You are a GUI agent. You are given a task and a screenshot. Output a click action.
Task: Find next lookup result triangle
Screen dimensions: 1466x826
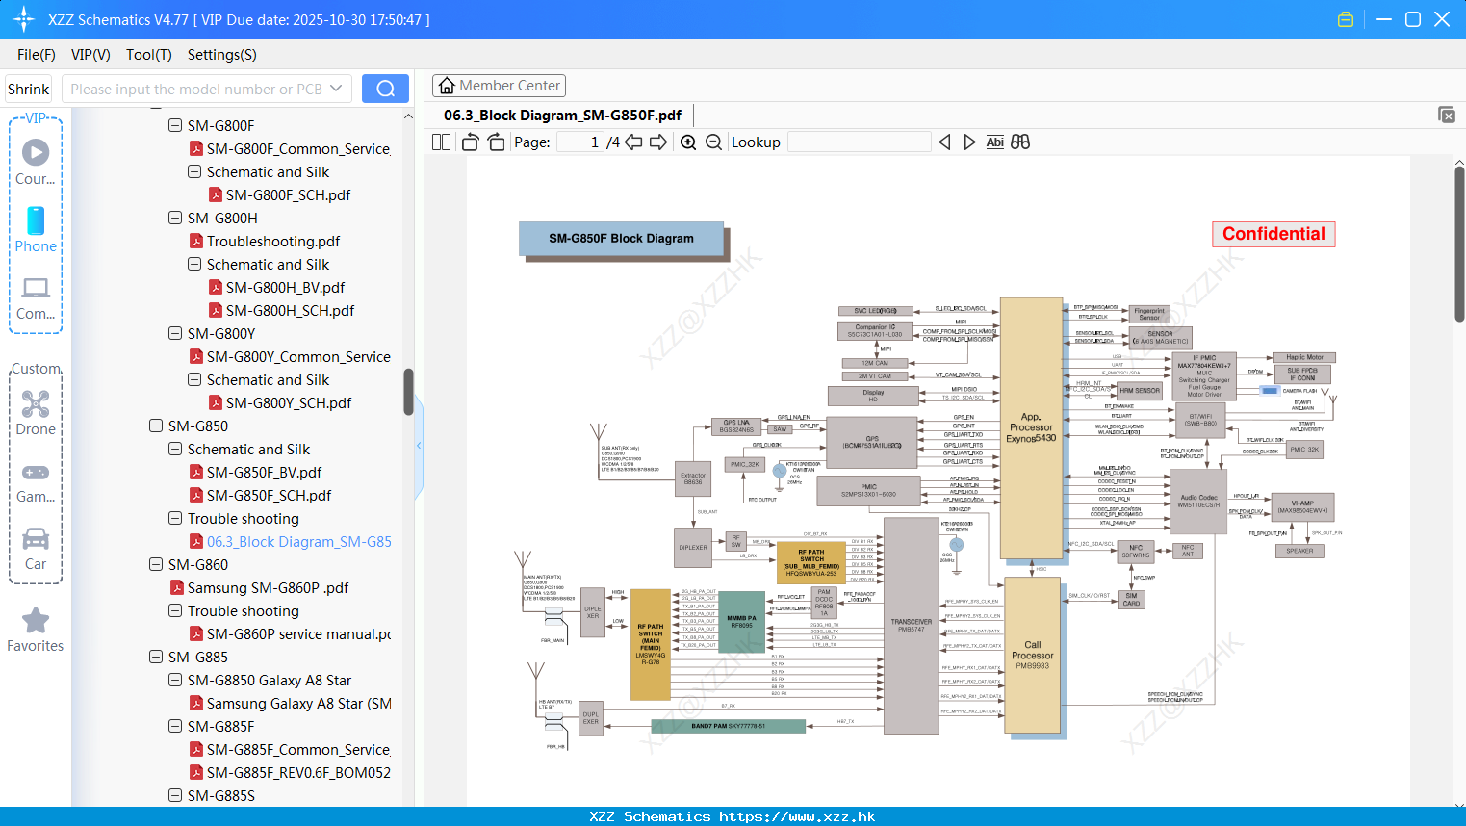pyautogui.click(x=969, y=142)
